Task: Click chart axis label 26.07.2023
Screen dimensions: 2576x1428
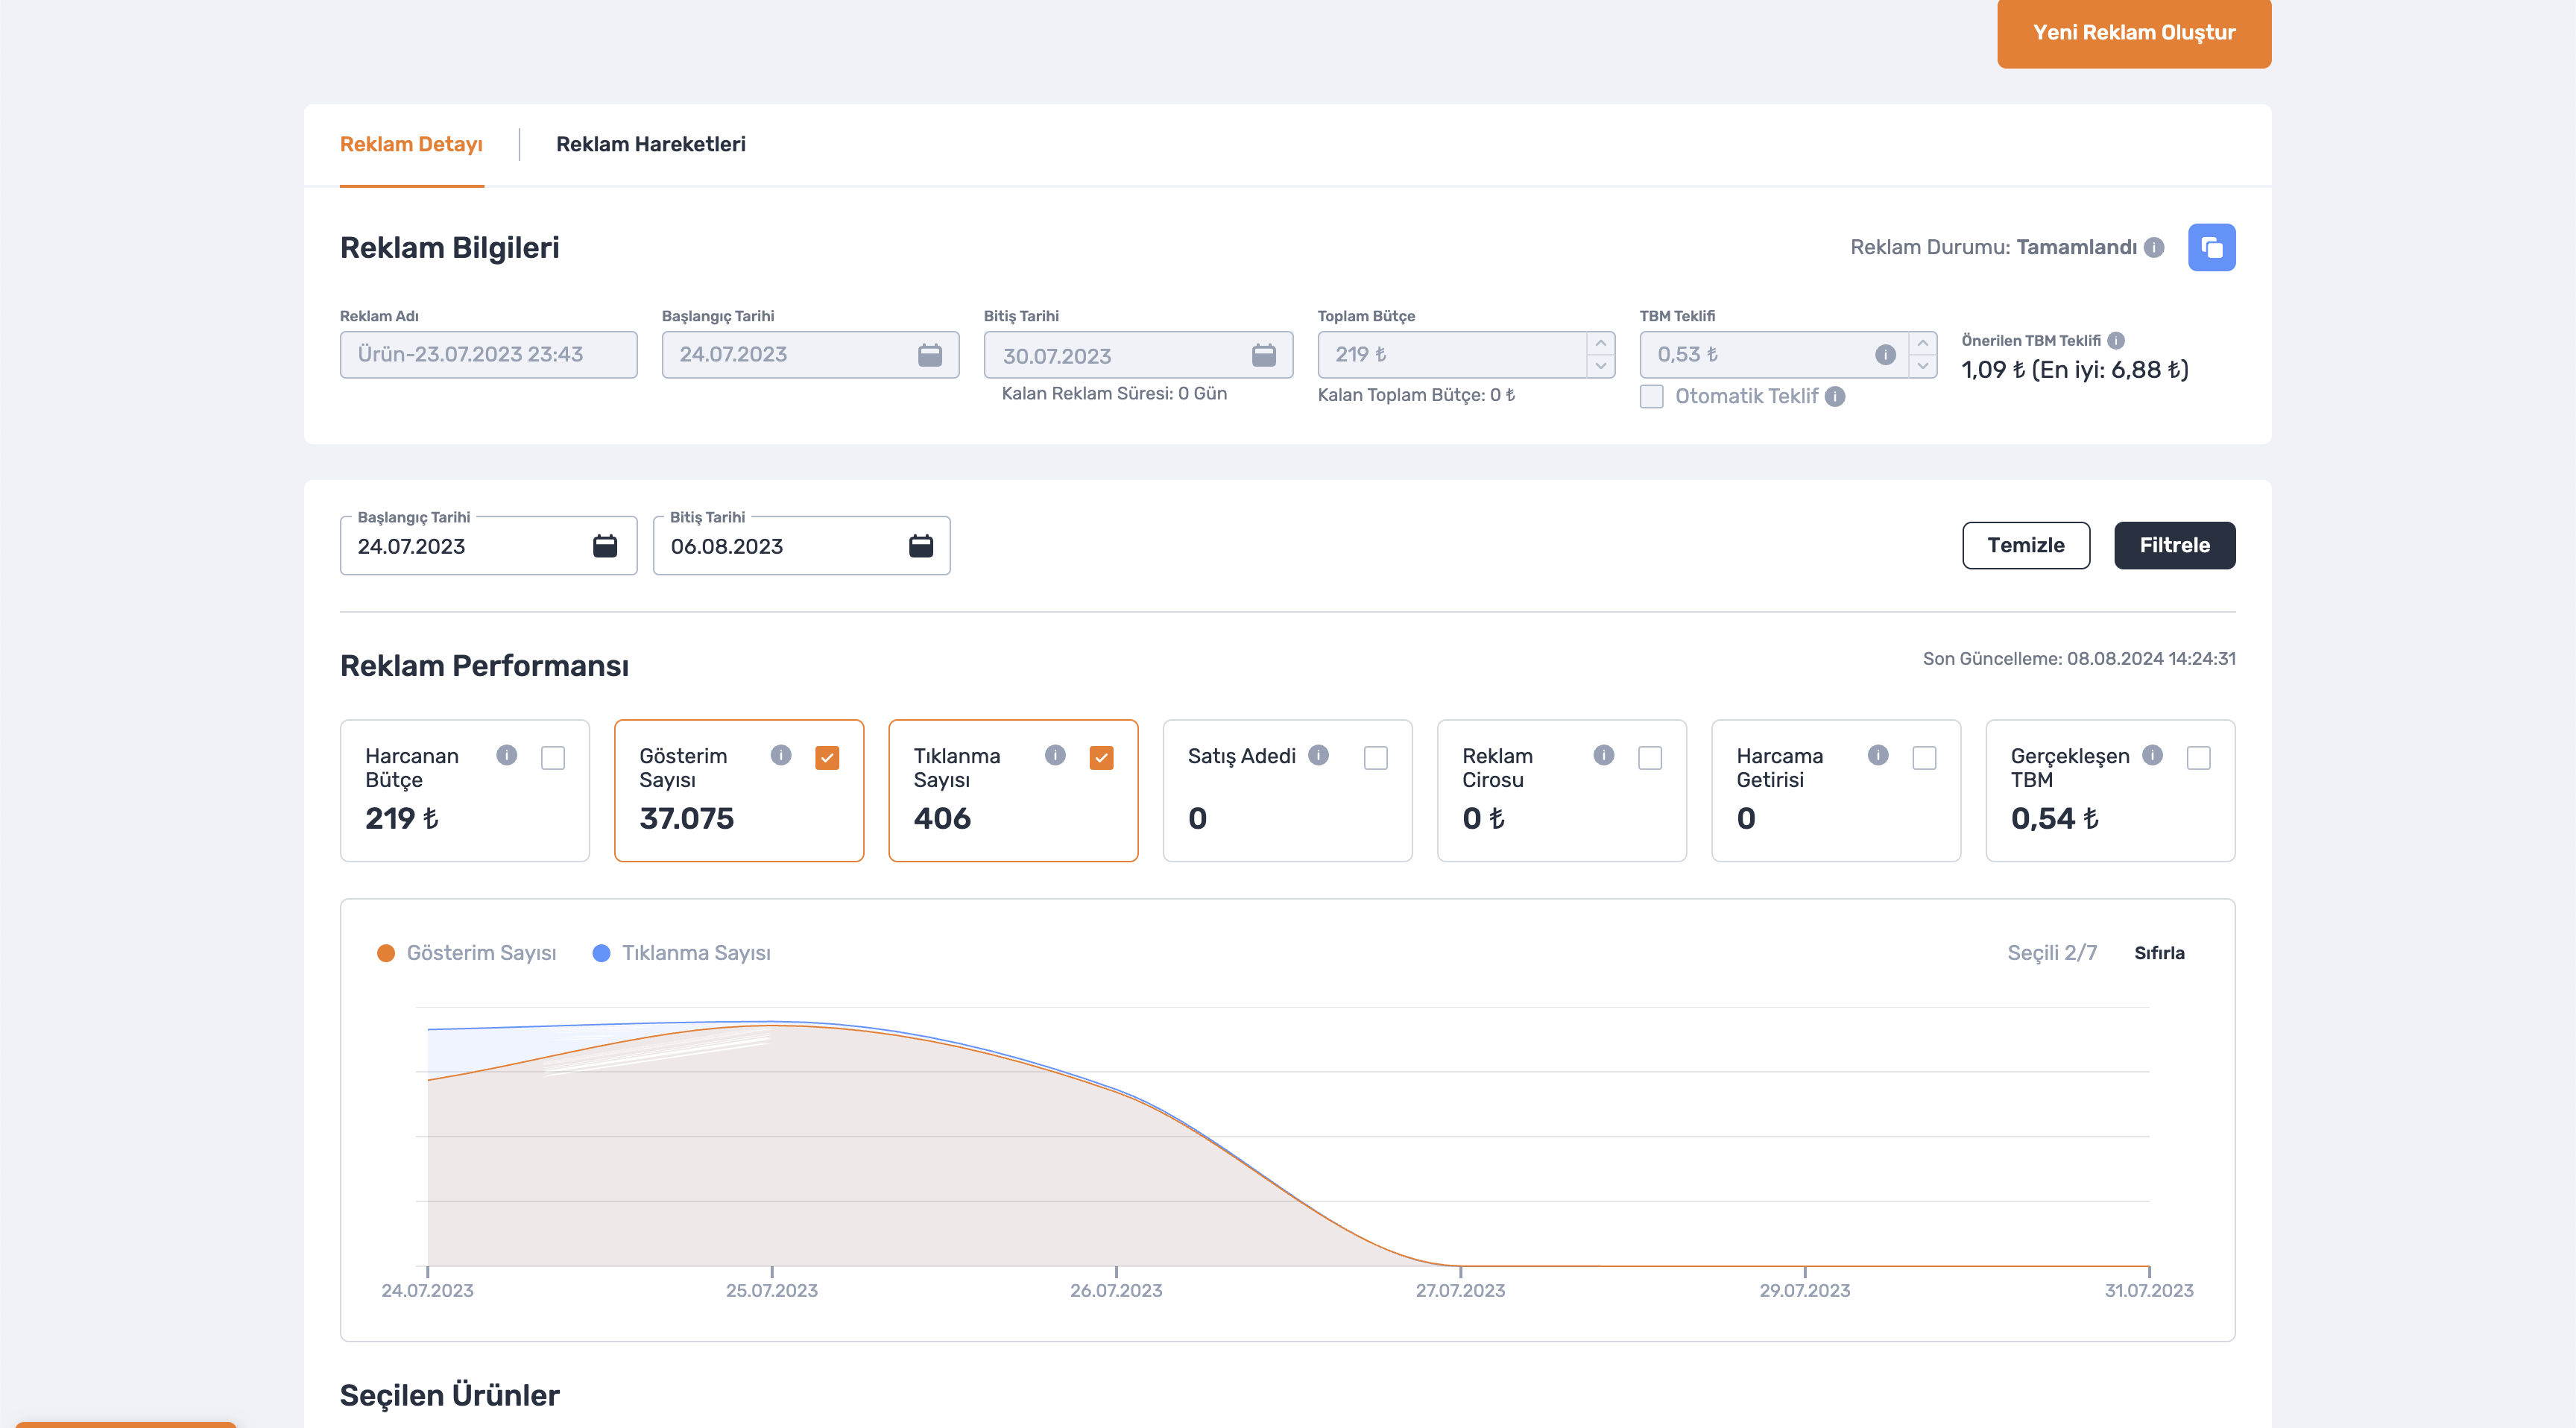Action: (1116, 1290)
